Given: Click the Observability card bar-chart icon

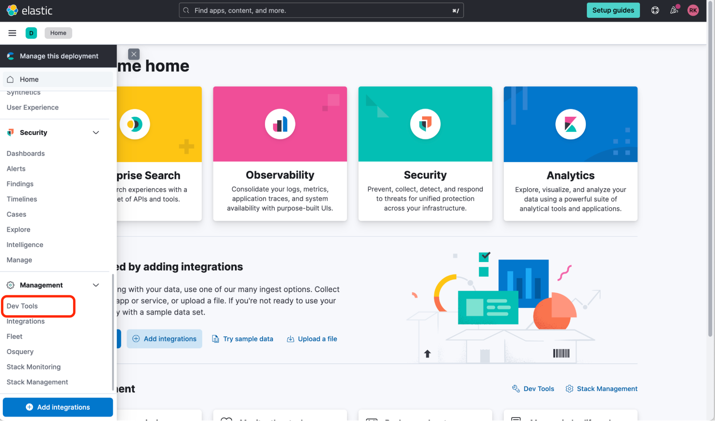Looking at the screenshot, I should pos(280,124).
